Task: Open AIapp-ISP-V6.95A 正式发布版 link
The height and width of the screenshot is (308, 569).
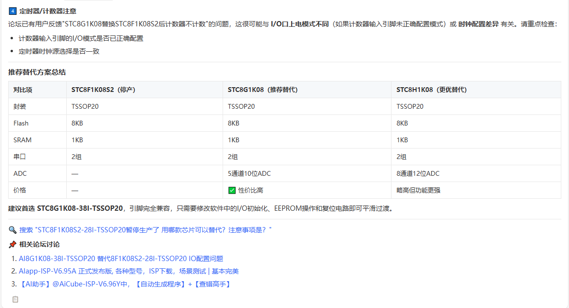Action: 129,271
